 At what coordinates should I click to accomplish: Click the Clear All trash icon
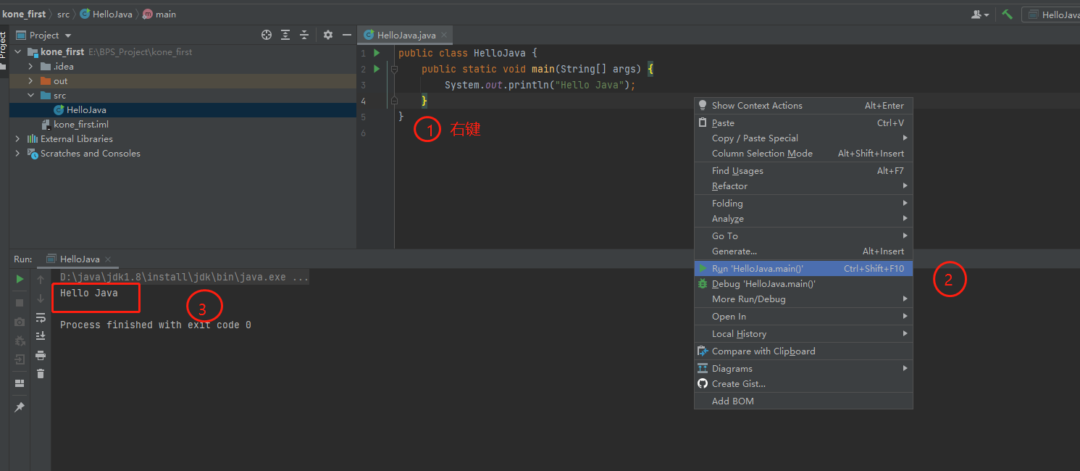pos(41,374)
